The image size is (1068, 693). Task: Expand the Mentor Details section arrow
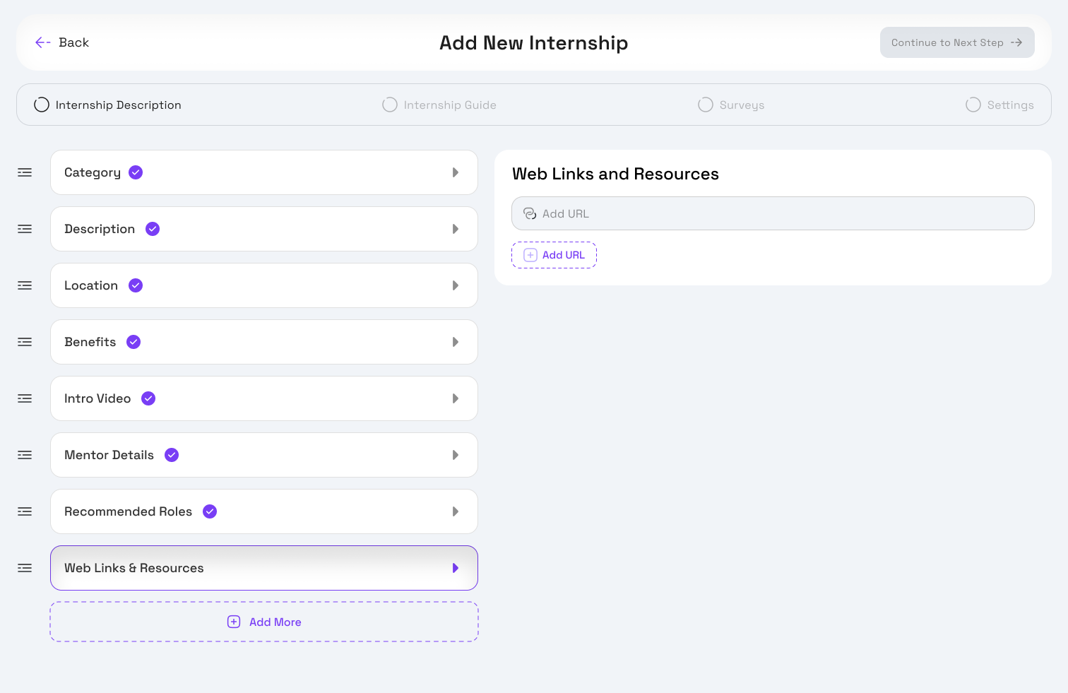point(456,455)
